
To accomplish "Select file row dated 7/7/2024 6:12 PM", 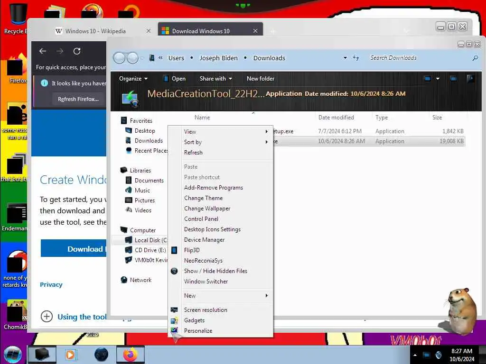I will 369,131.
